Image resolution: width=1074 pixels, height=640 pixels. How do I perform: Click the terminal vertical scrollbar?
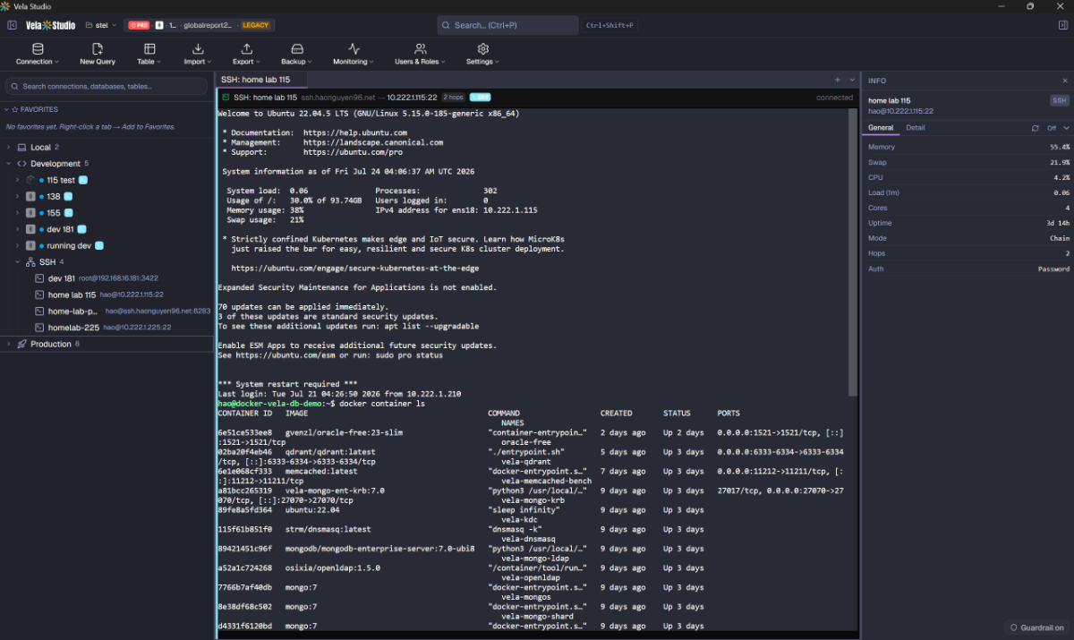852,251
